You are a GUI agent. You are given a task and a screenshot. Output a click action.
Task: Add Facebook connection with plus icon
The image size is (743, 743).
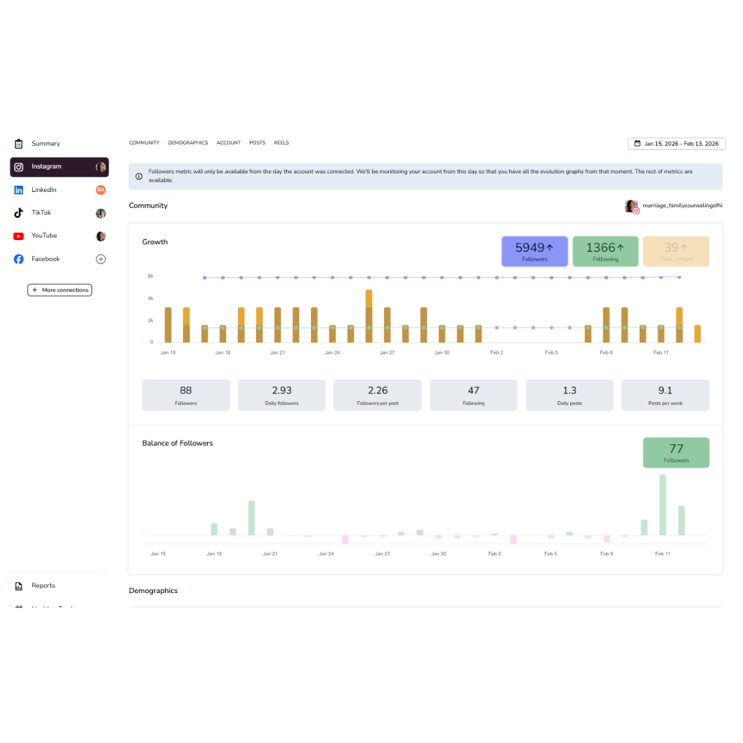click(x=100, y=259)
